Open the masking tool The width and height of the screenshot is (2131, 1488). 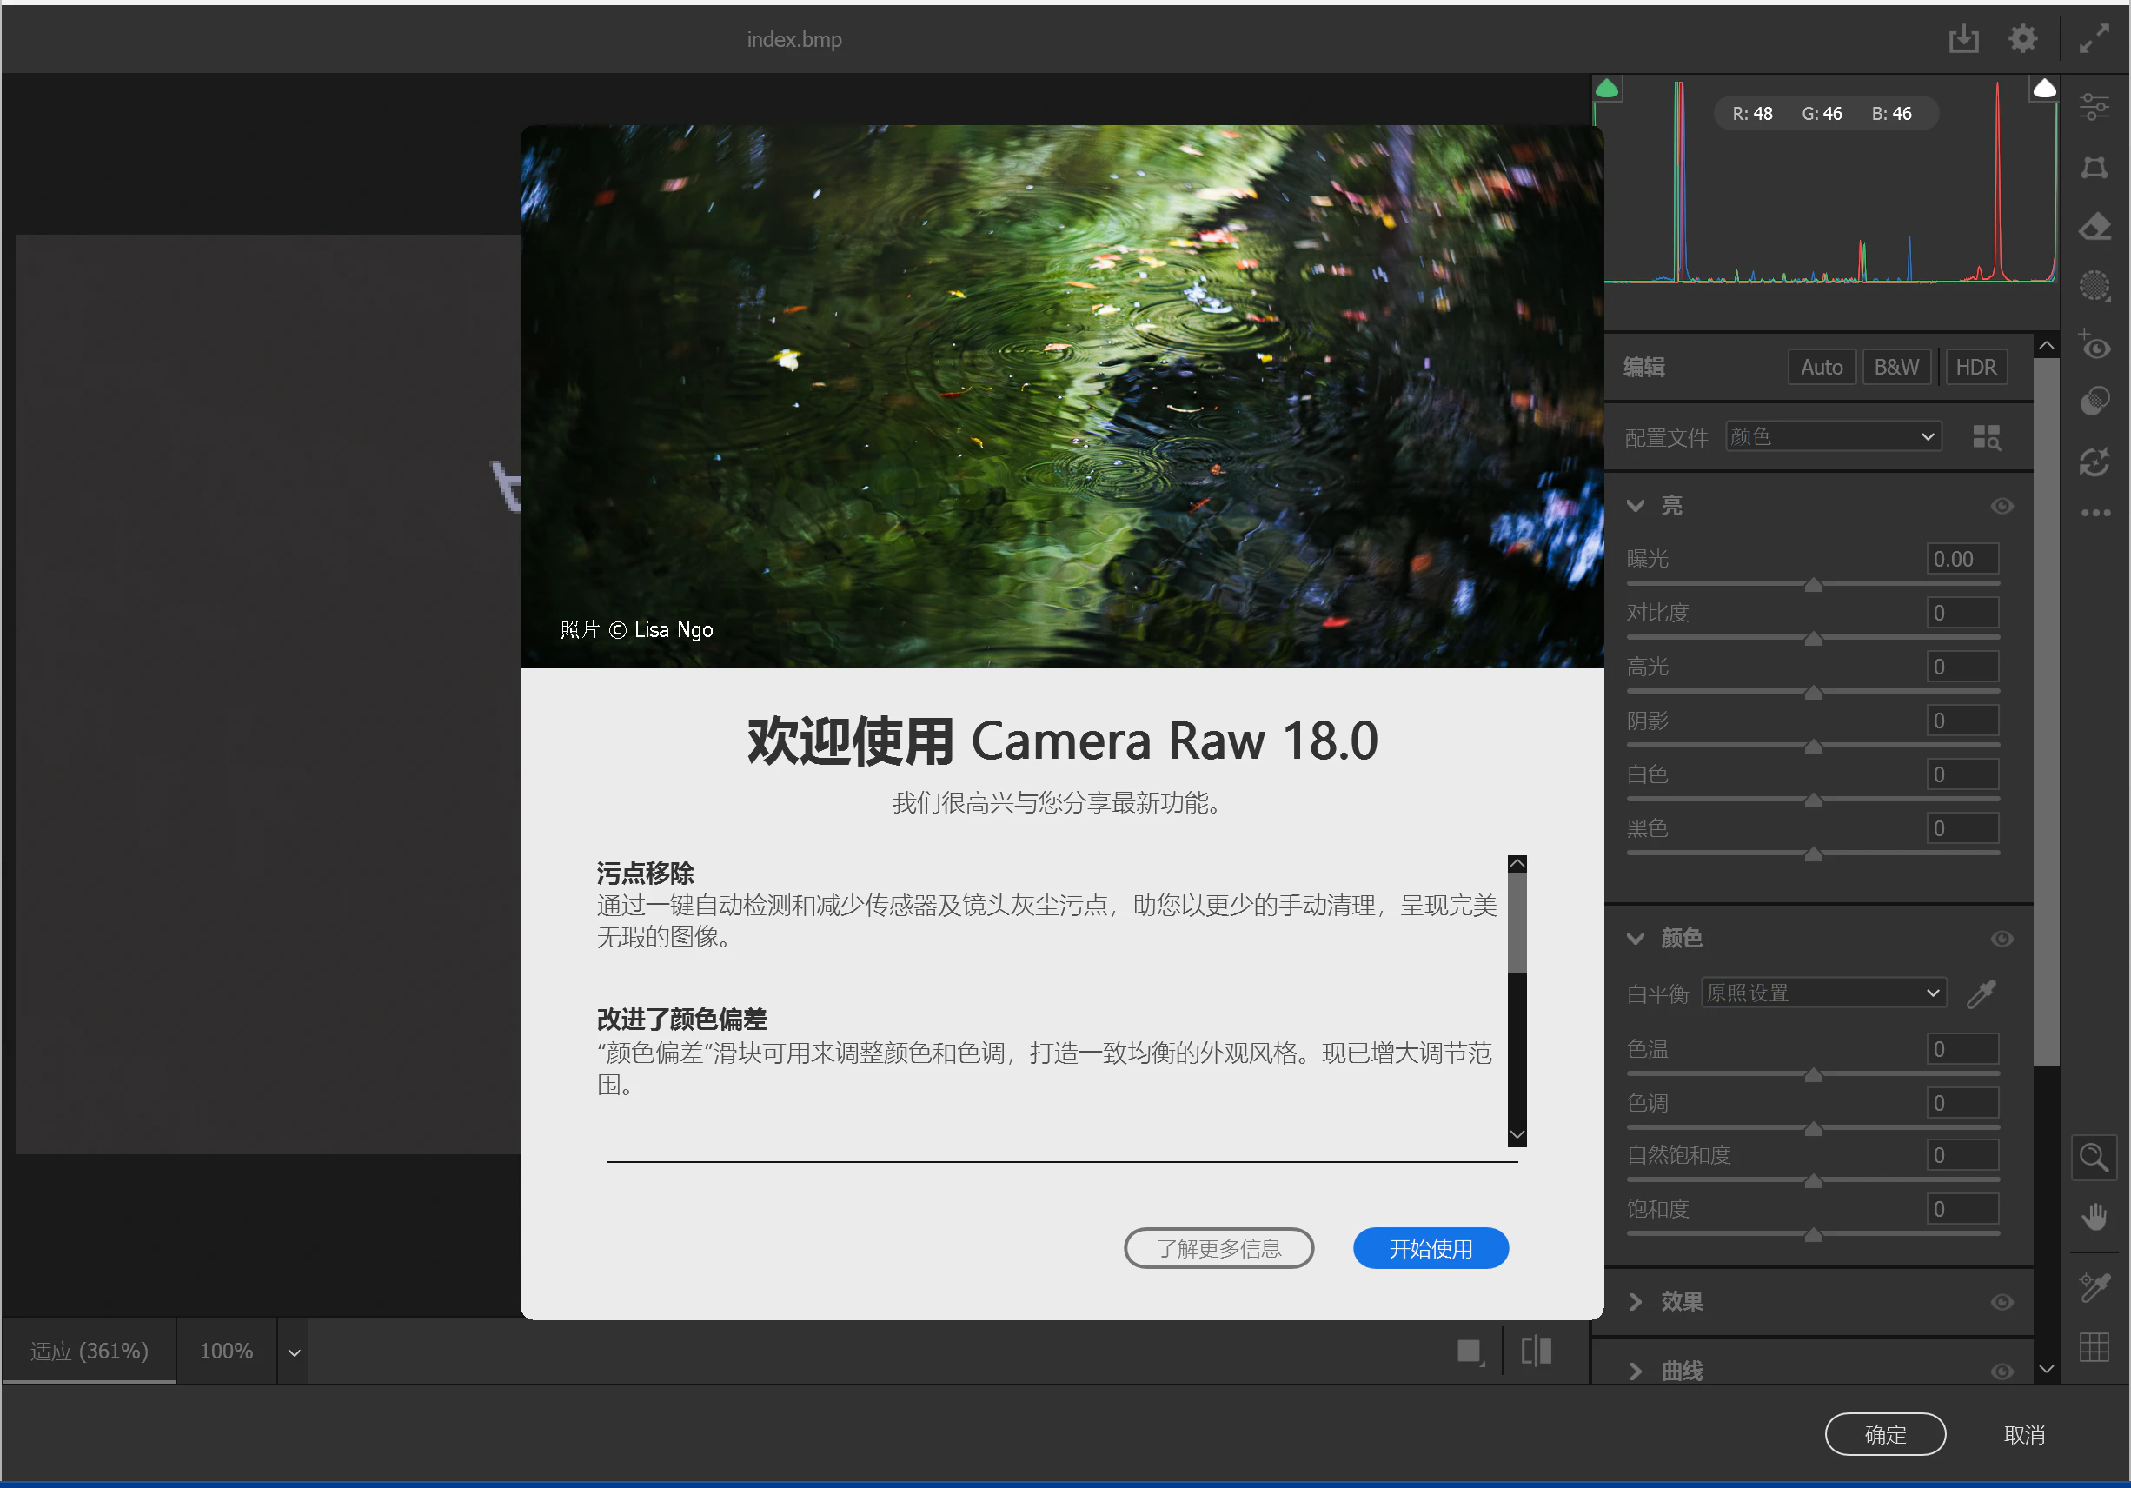coord(2094,285)
